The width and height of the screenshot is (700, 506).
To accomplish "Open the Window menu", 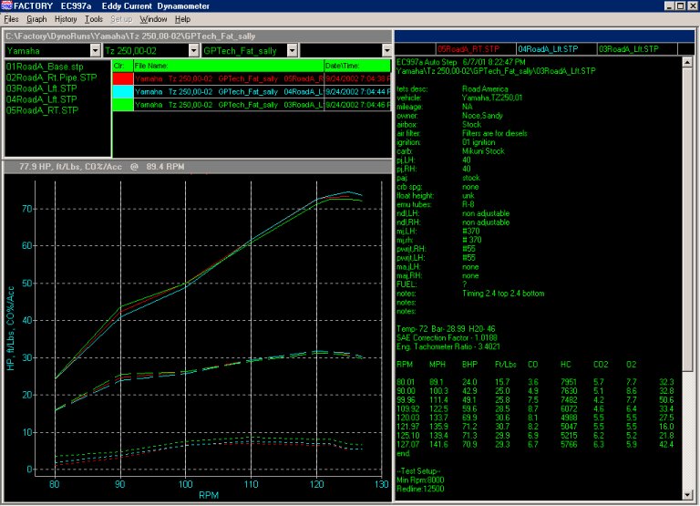I will click(153, 18).
